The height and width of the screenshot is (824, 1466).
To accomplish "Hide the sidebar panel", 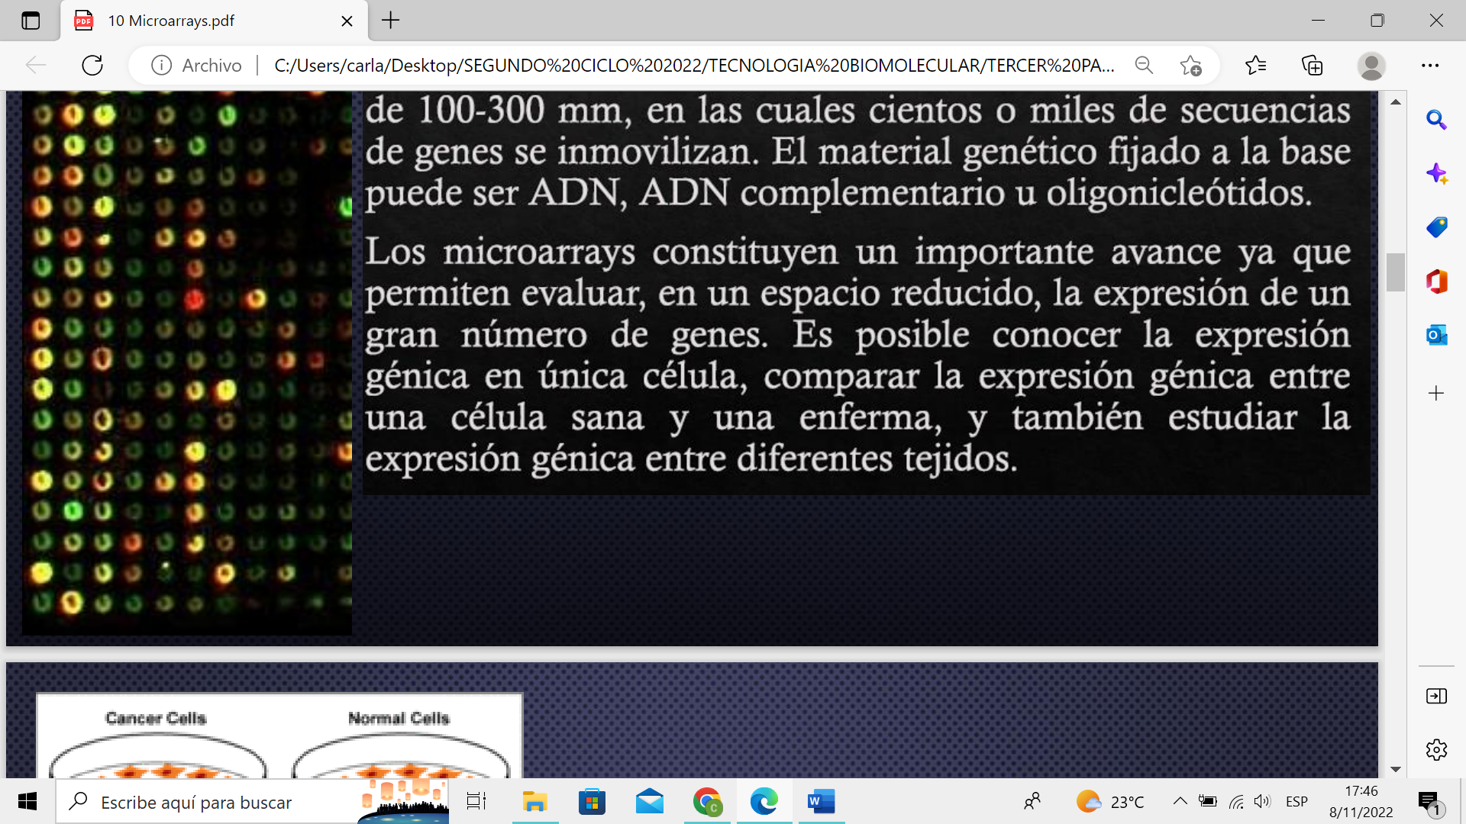I will pyautogui.click(x=1436, y=696).
